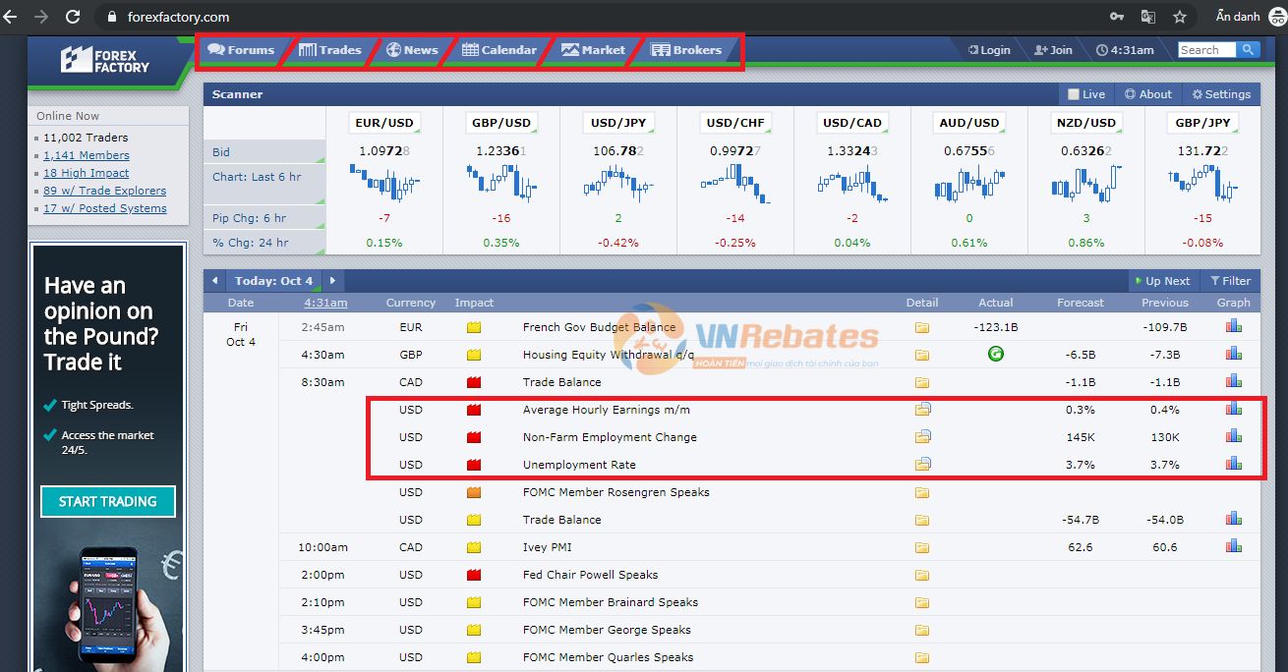Open detail for Non-Farm Employment Change
Image resolution: width=1288 pixels, height=672 pixels.
(922, 437)
